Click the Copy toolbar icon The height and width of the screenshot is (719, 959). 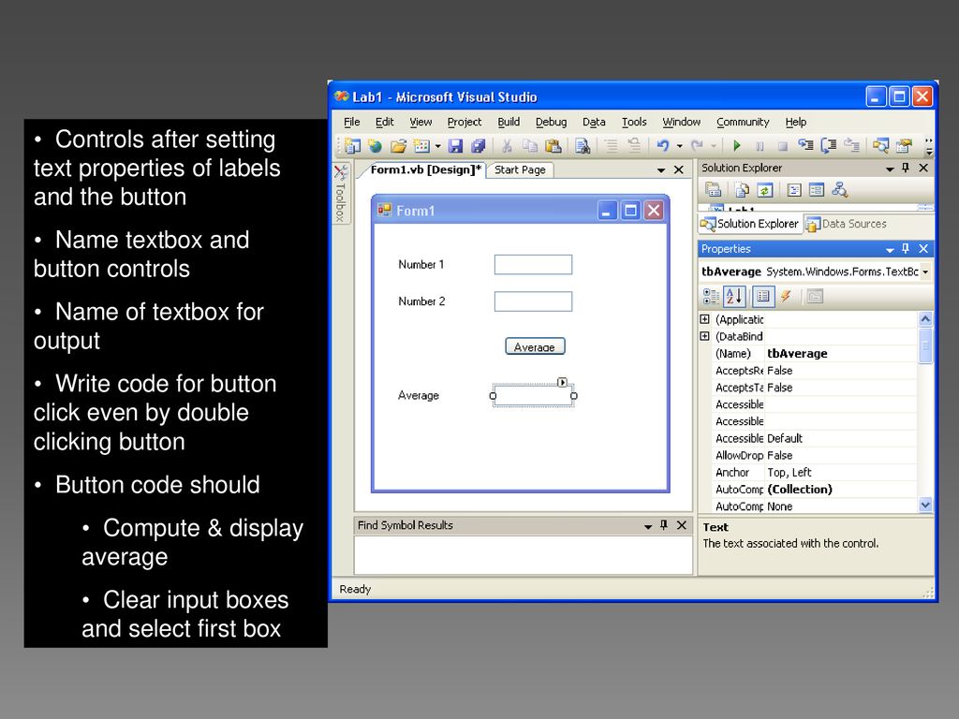pos(530,146)
